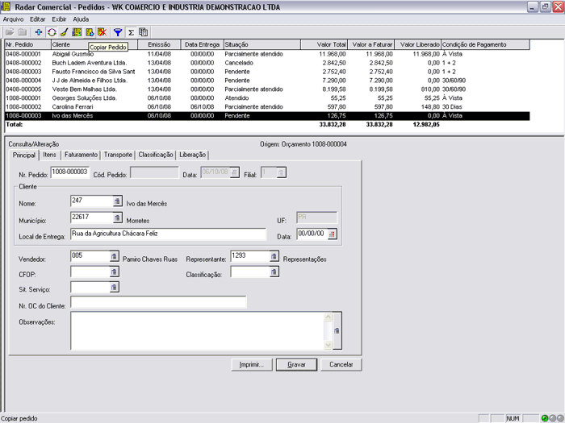Click into Nr. OC do Cliente field
The width and height of the screenshot is (565, 423).
[x=158, y=303]
